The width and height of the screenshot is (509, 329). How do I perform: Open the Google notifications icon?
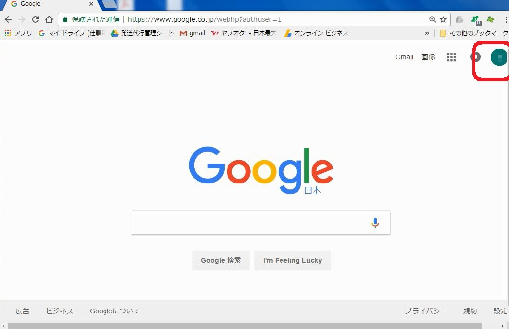click(x=475, y=57)
